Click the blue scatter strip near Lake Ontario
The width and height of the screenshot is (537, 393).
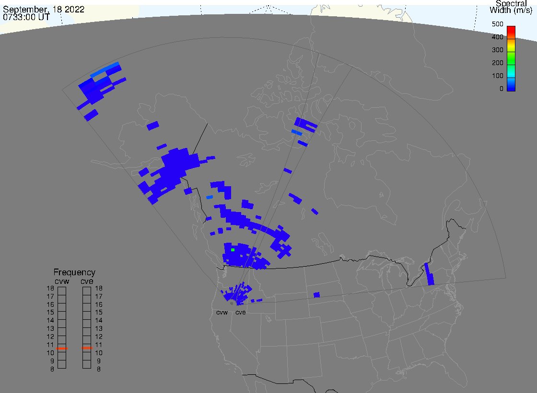point(429,274)
